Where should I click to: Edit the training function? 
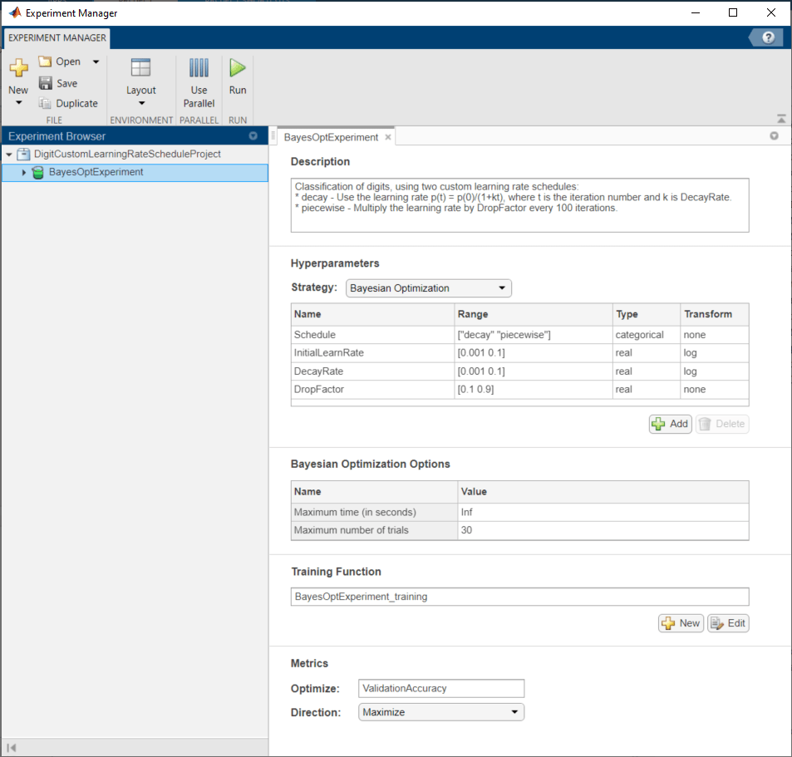click(728, 623)
